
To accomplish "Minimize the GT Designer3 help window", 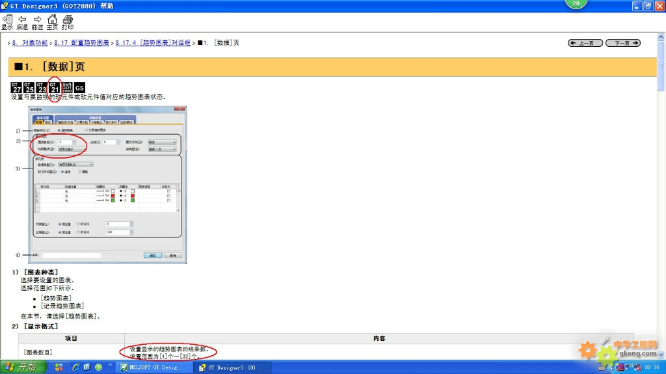I will tap(637, 6).
